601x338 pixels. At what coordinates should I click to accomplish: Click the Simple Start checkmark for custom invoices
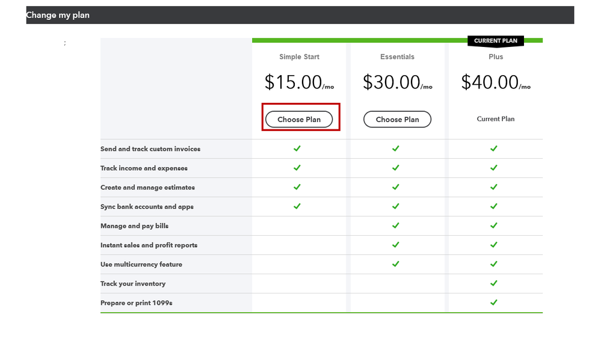(x=297, y=149)
